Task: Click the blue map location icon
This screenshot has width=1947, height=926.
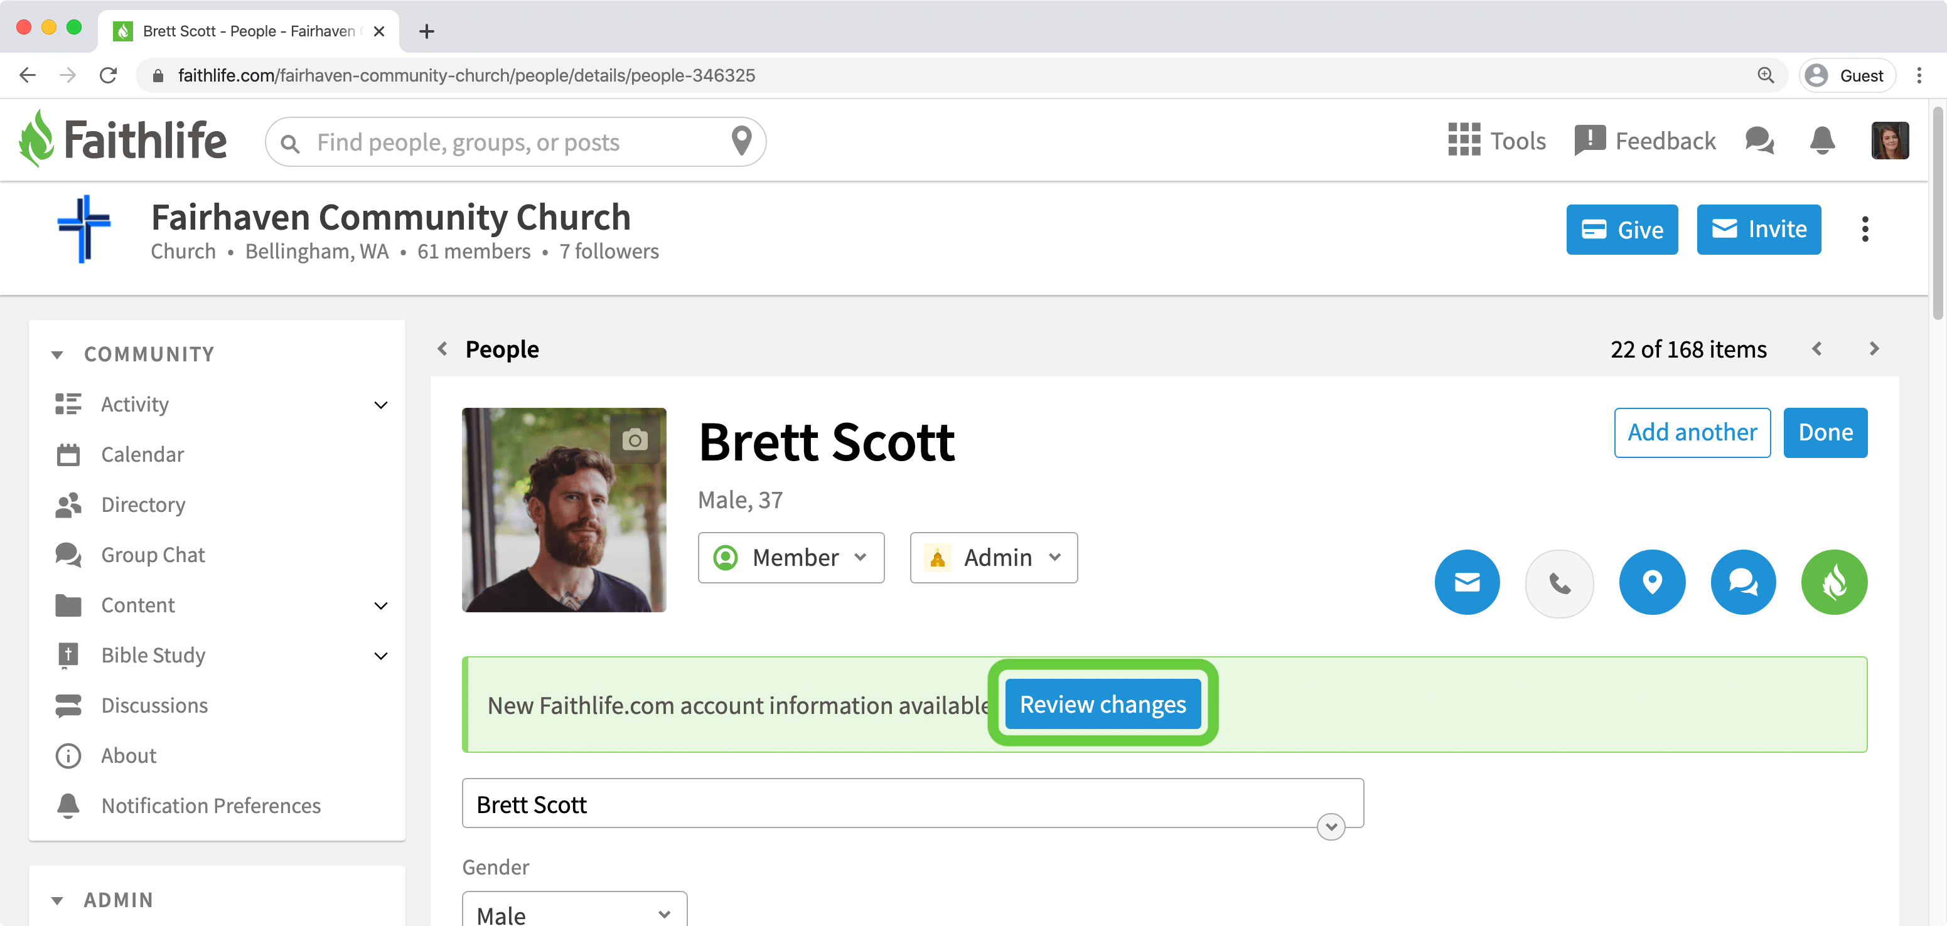Action: [x=1651, y=582]
